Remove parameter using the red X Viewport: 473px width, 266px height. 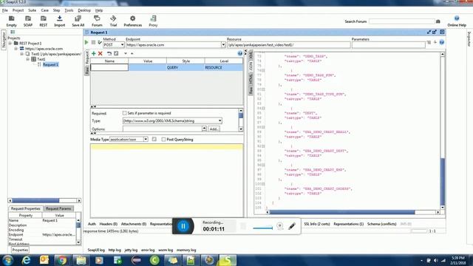click(x=101, y=53)
